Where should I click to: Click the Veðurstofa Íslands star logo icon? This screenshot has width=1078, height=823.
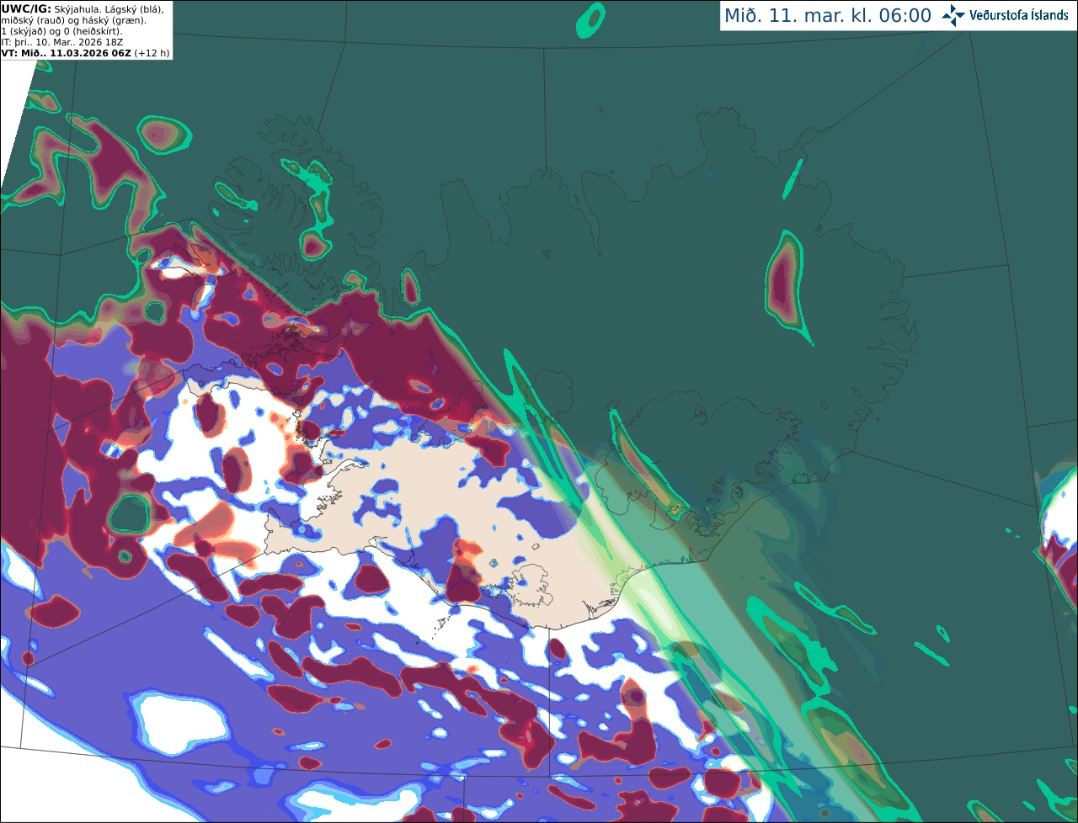point(953,15)
